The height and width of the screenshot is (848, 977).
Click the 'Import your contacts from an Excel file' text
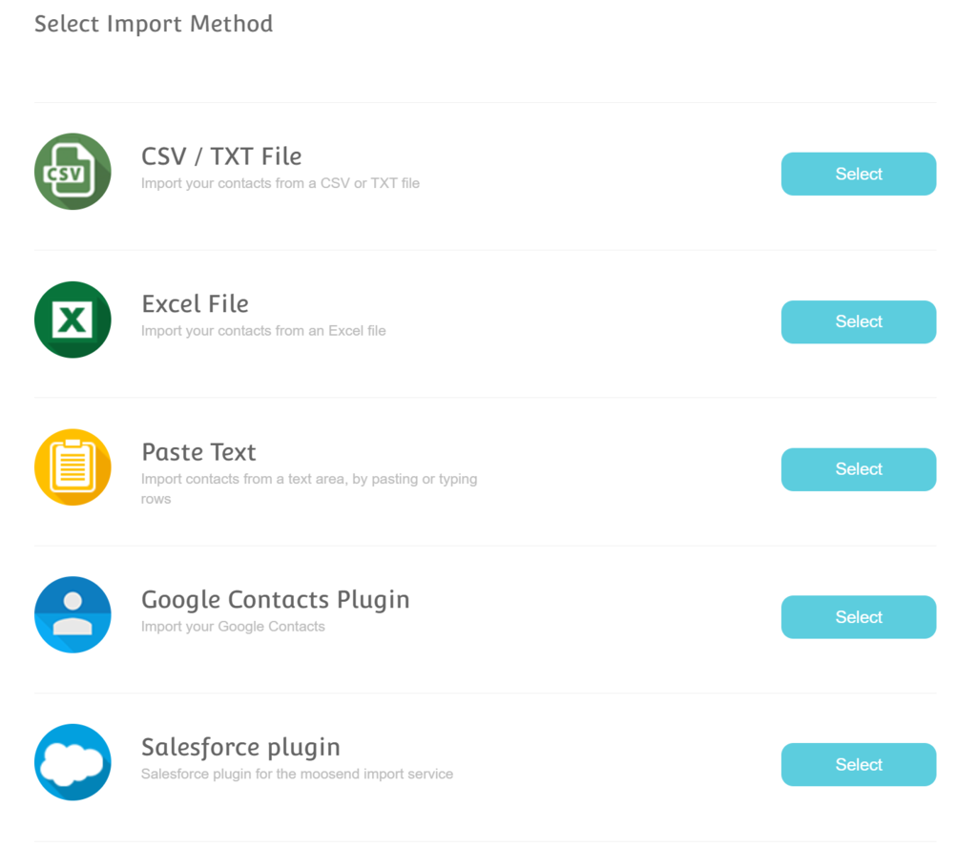click(263, 331)
